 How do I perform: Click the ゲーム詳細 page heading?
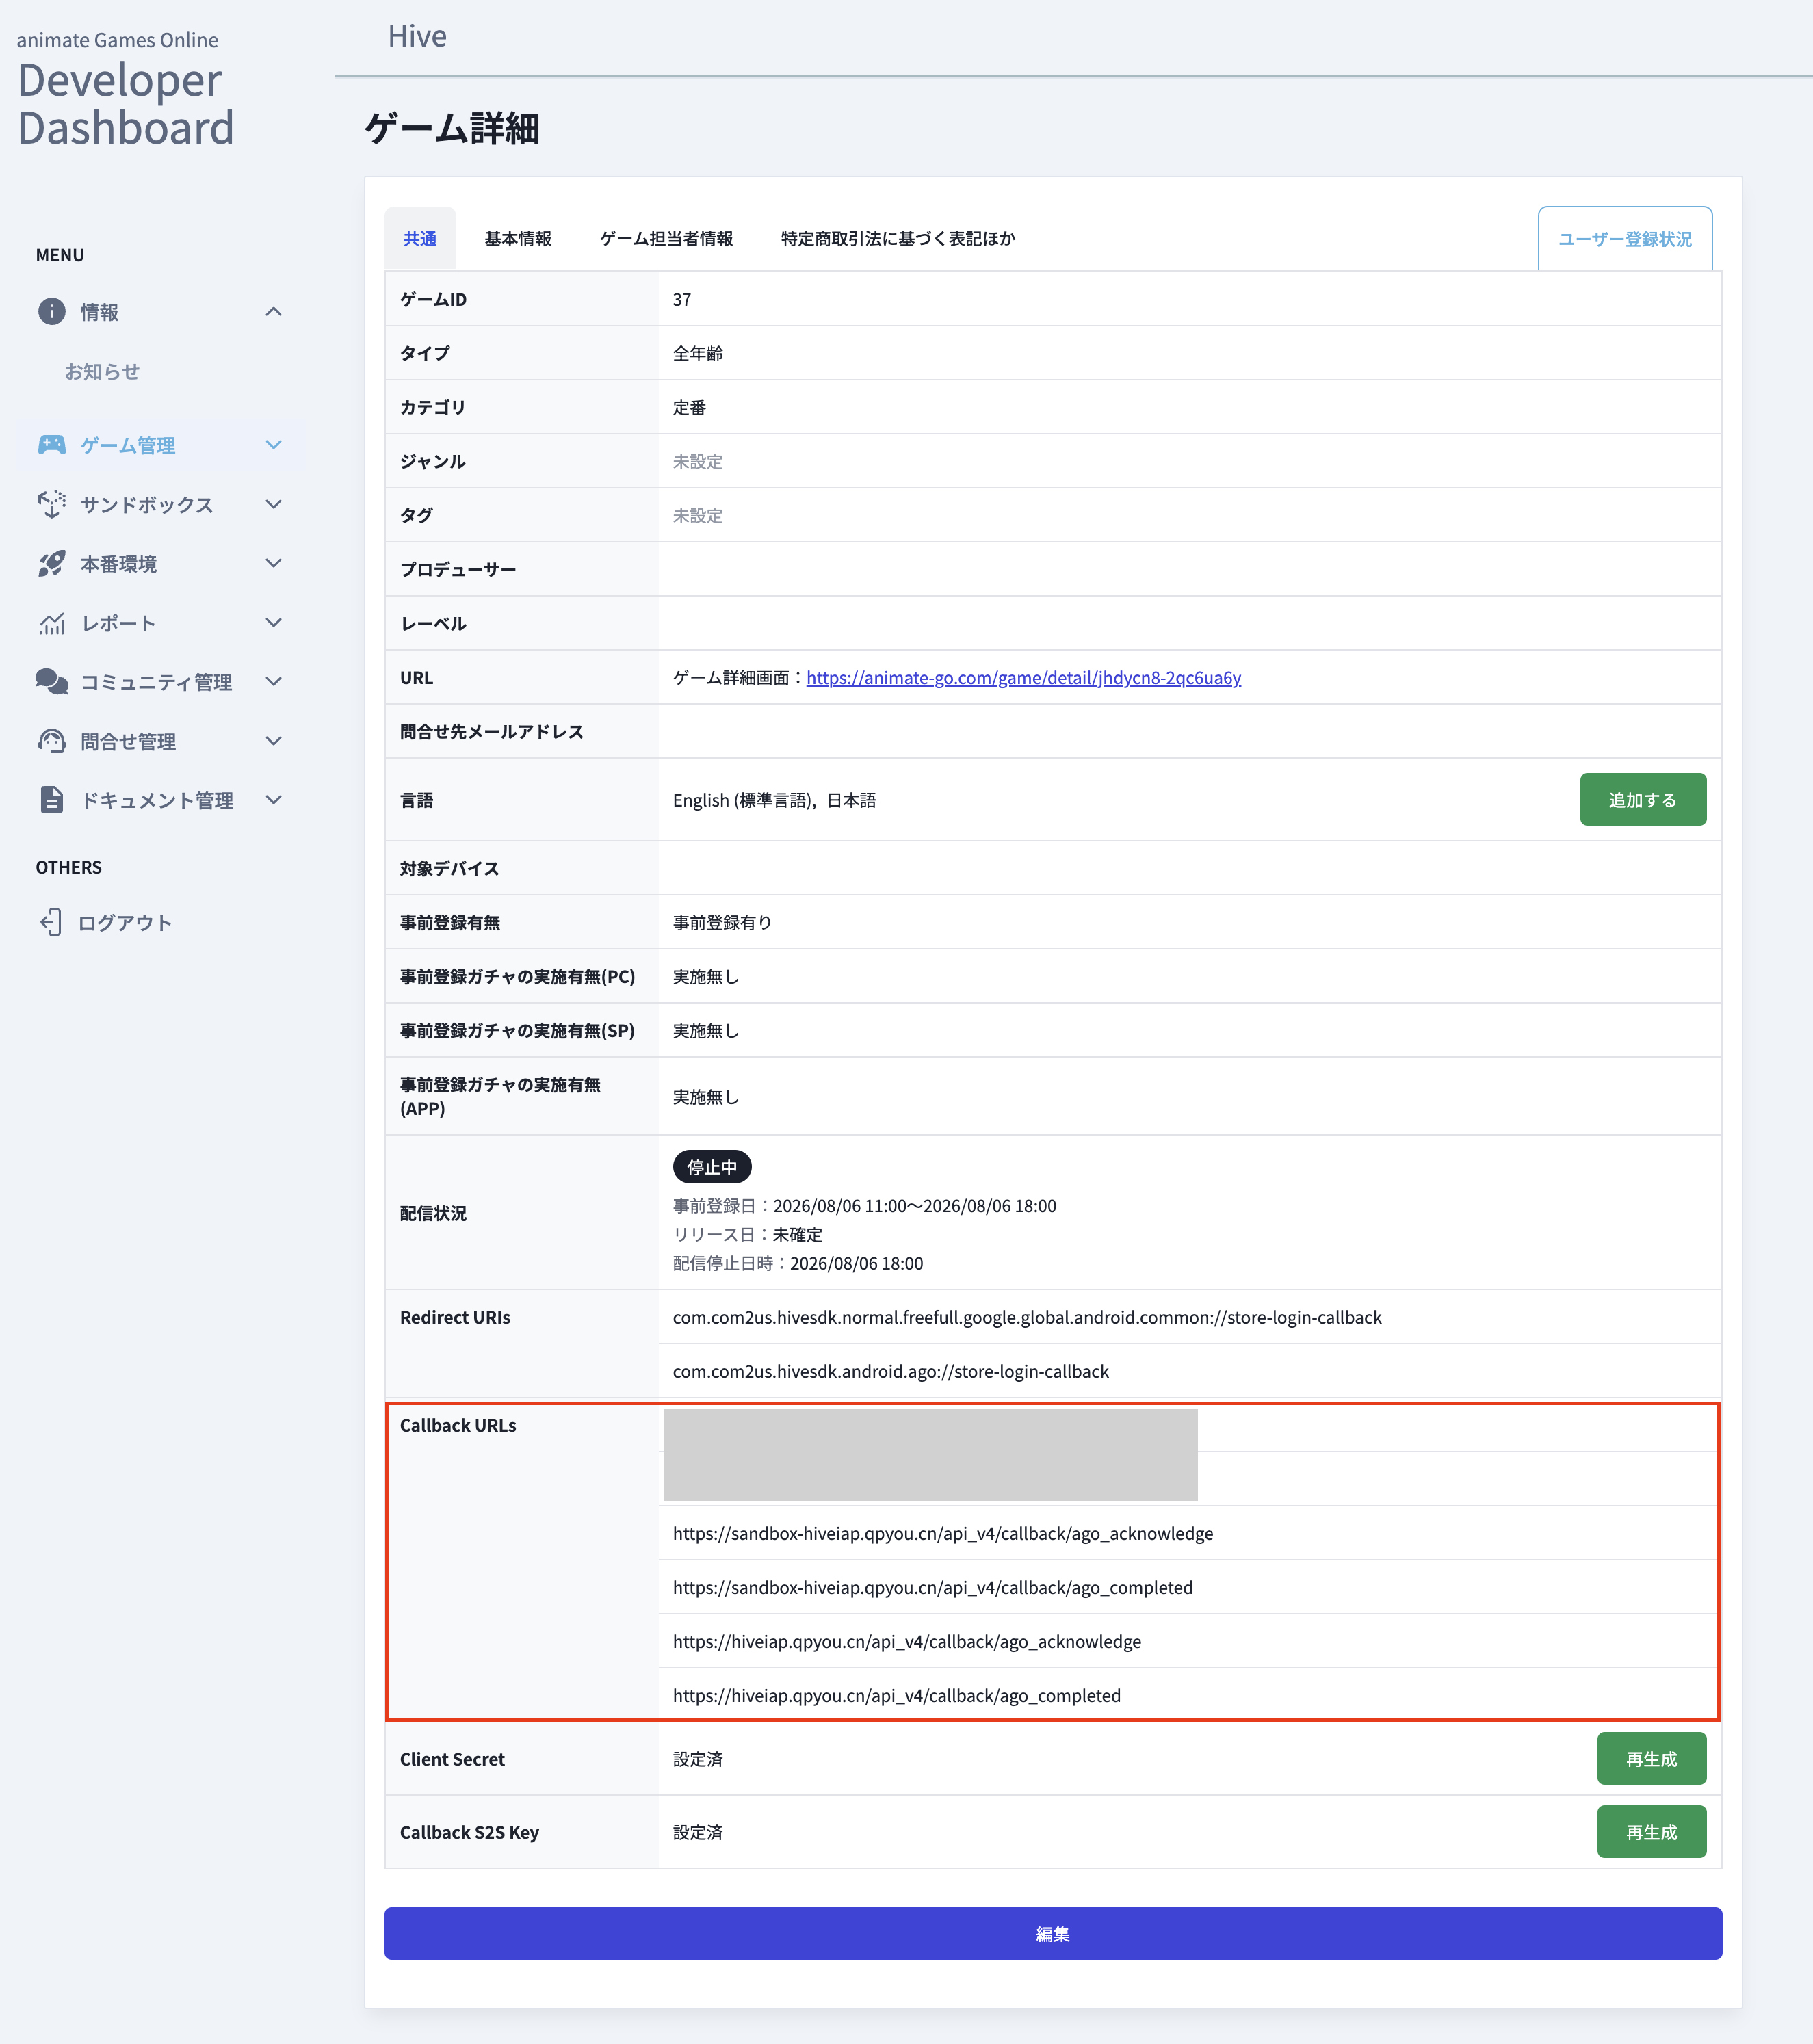[x=452, y=128]
